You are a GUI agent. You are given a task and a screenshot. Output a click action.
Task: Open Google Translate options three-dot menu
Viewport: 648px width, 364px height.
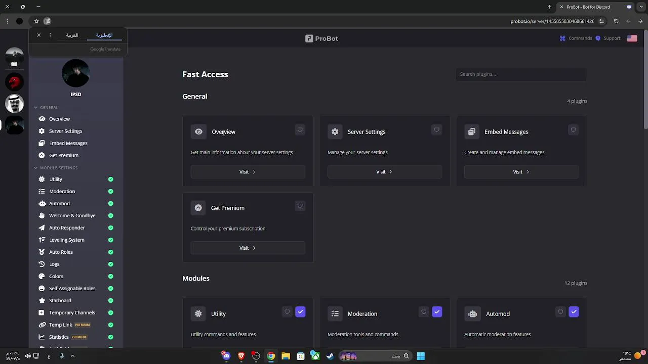click(x=50, y=35)
